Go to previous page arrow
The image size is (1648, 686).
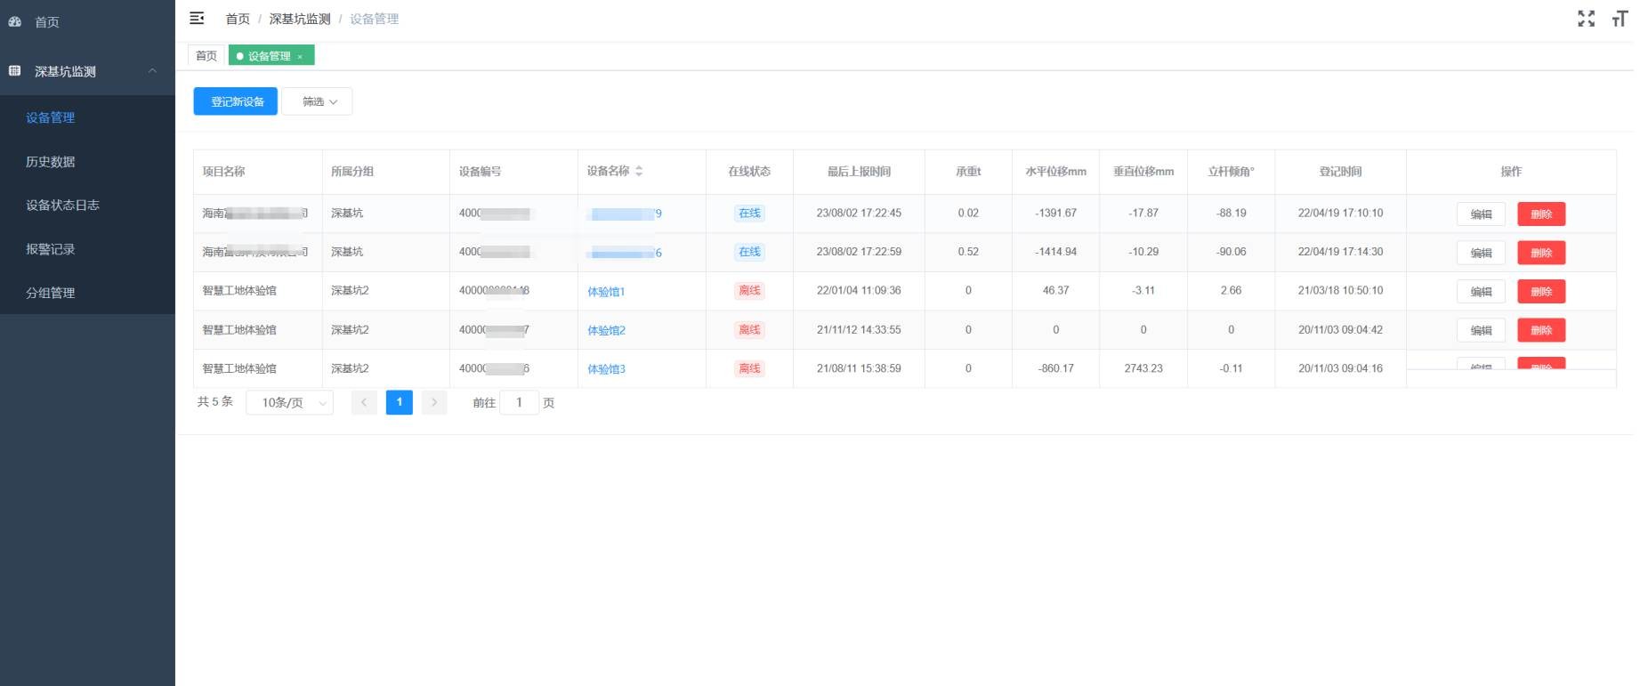364,403
